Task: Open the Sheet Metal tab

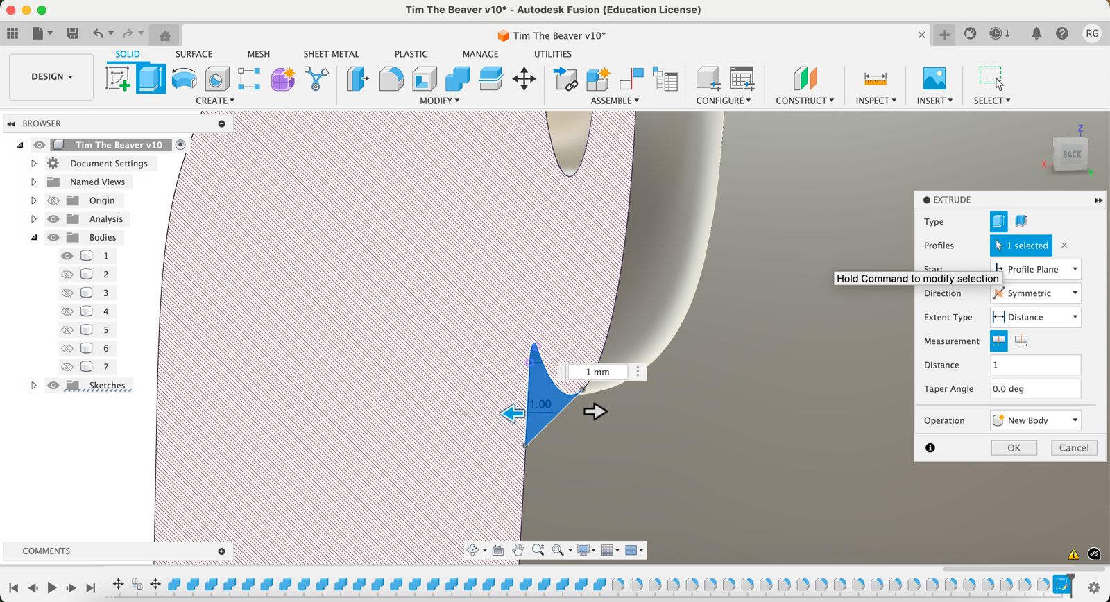Action: click(x=331, y=54)
